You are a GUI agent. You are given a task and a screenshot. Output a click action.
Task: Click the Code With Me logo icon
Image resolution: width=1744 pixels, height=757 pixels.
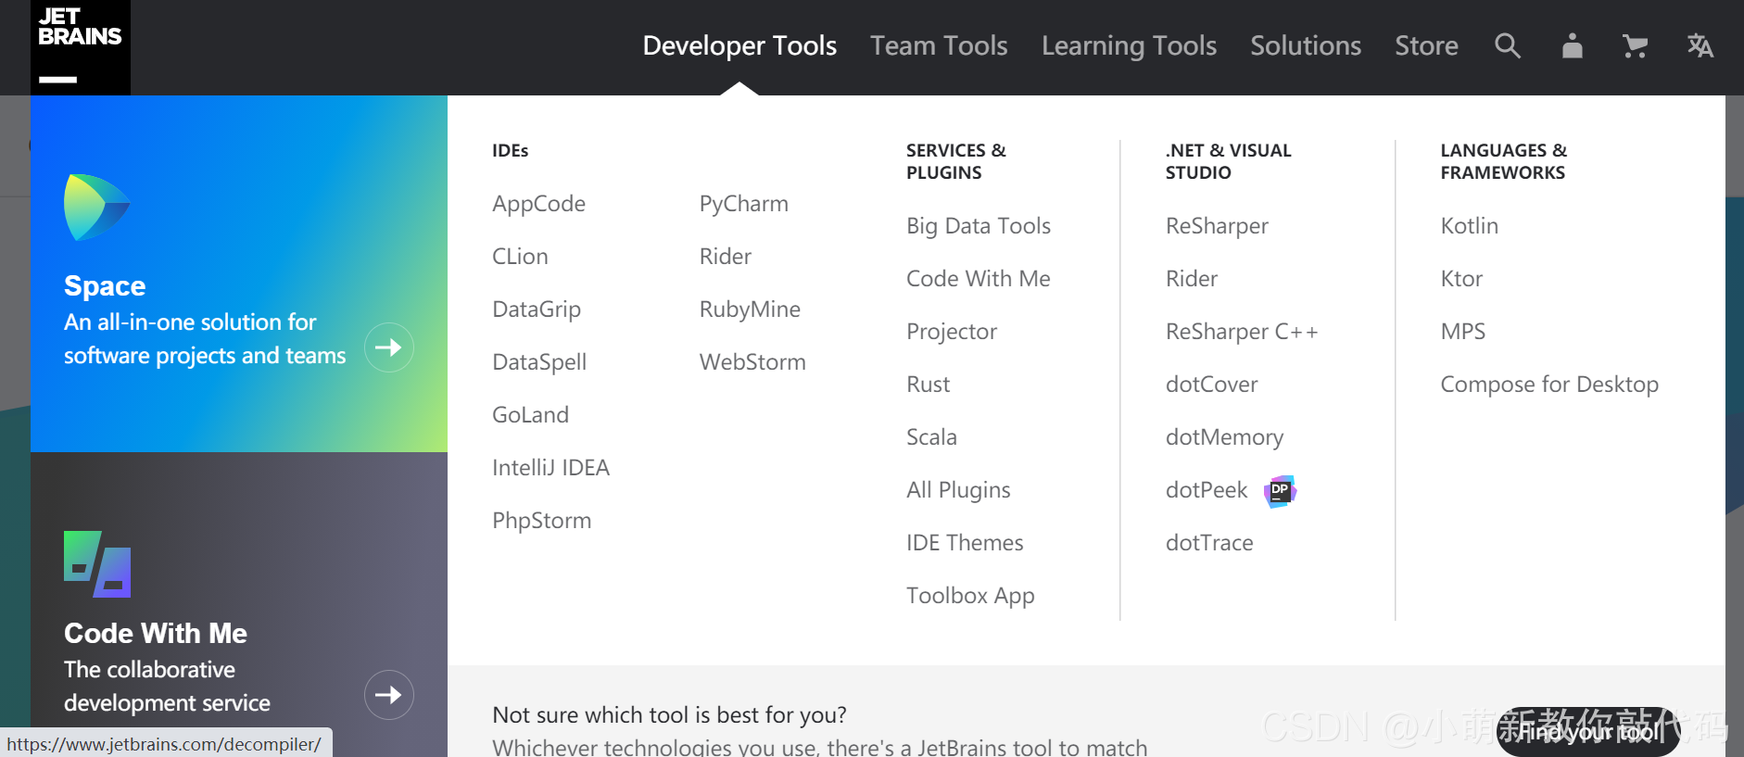97,563
